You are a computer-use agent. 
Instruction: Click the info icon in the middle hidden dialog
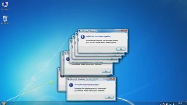[68, 59]
